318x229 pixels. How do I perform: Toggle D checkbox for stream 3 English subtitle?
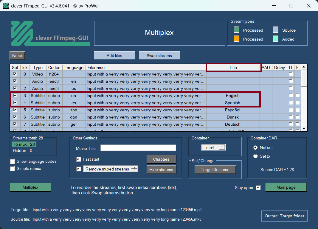(x=291, y=95)
